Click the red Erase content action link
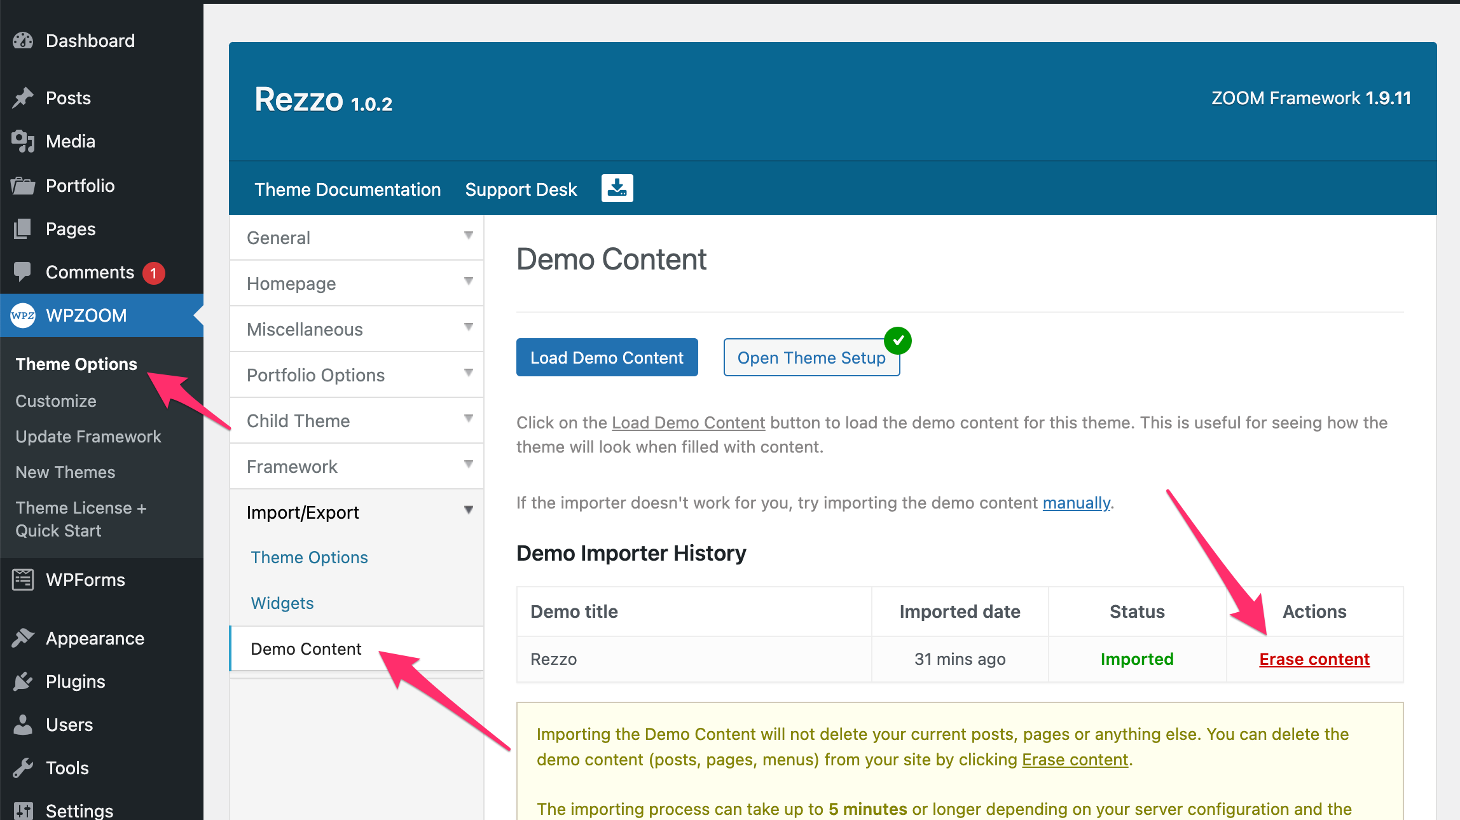1460x820 pixels. point(1314,659)
